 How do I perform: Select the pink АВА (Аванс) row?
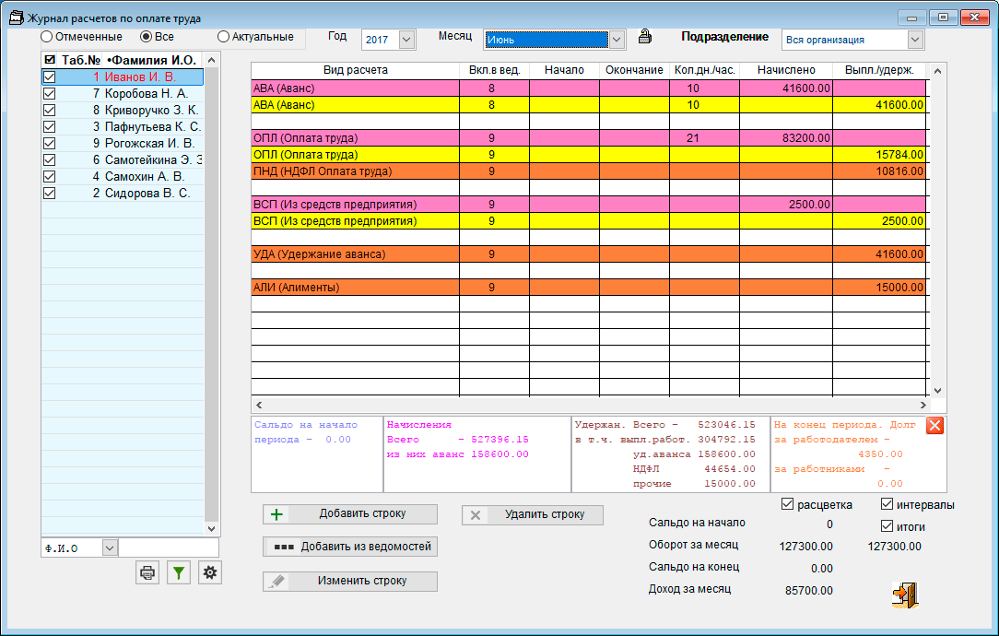tap(589, 88)
